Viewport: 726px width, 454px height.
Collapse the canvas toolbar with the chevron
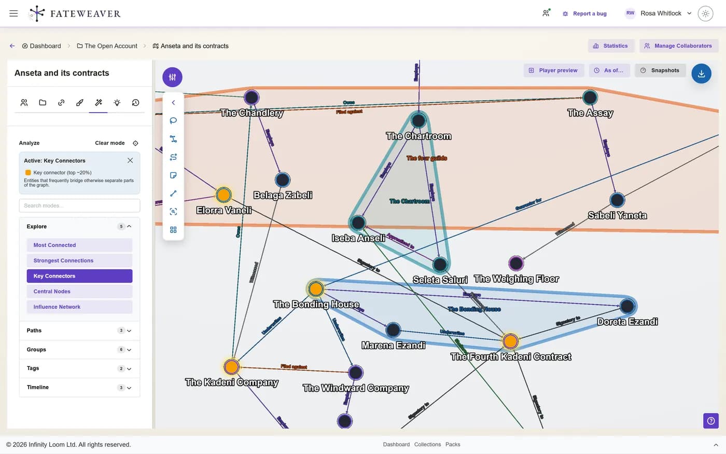click(173, 103)
